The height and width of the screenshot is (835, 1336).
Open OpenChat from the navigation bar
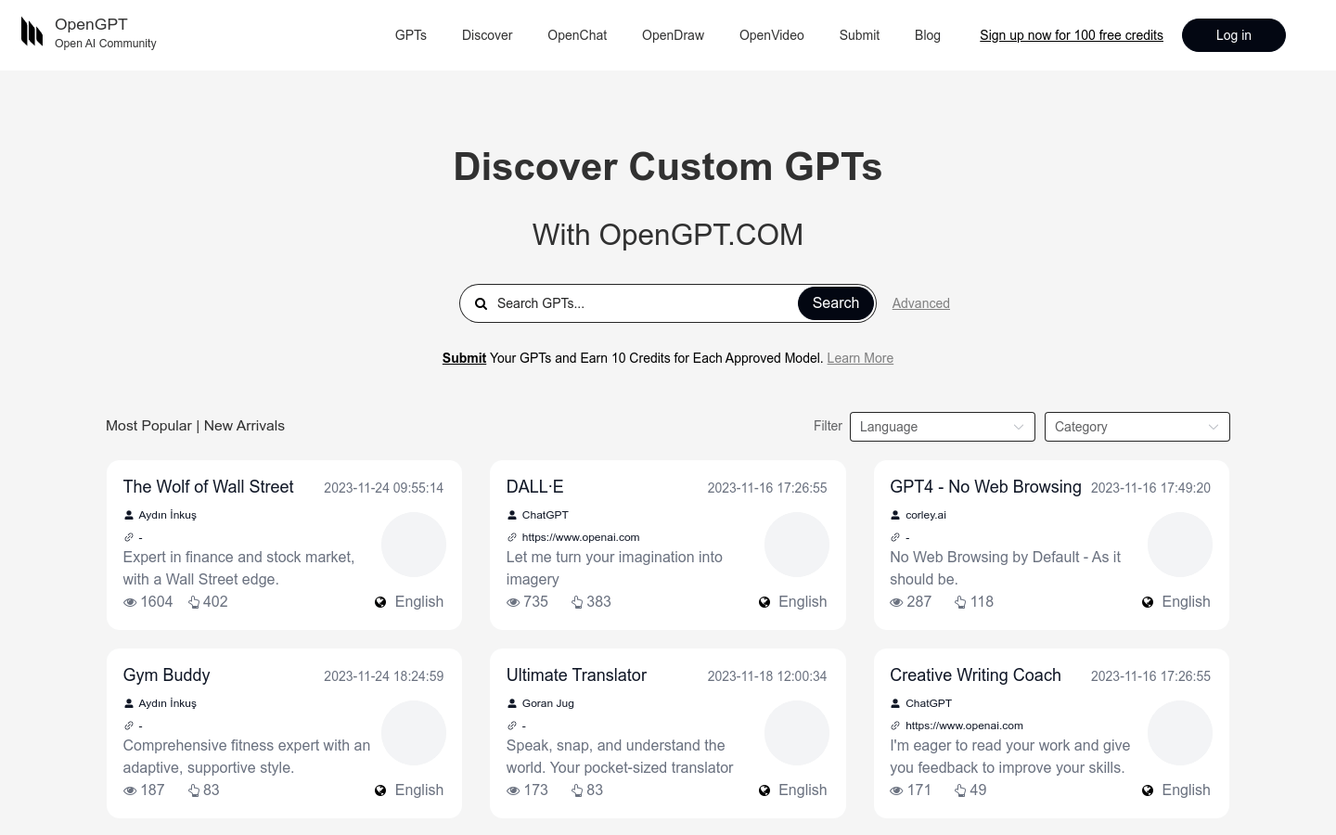[577, 35]
